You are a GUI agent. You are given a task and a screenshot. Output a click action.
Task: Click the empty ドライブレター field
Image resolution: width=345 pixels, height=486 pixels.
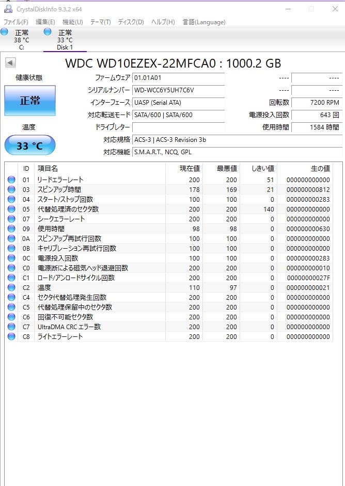pyautogui.click(x=178, y=127)
